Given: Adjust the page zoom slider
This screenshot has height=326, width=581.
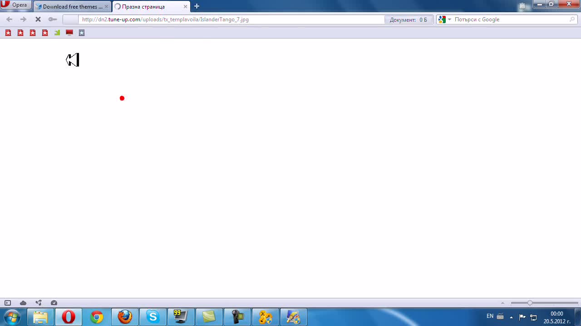Looking at the screenshot, I should (544, 303).
